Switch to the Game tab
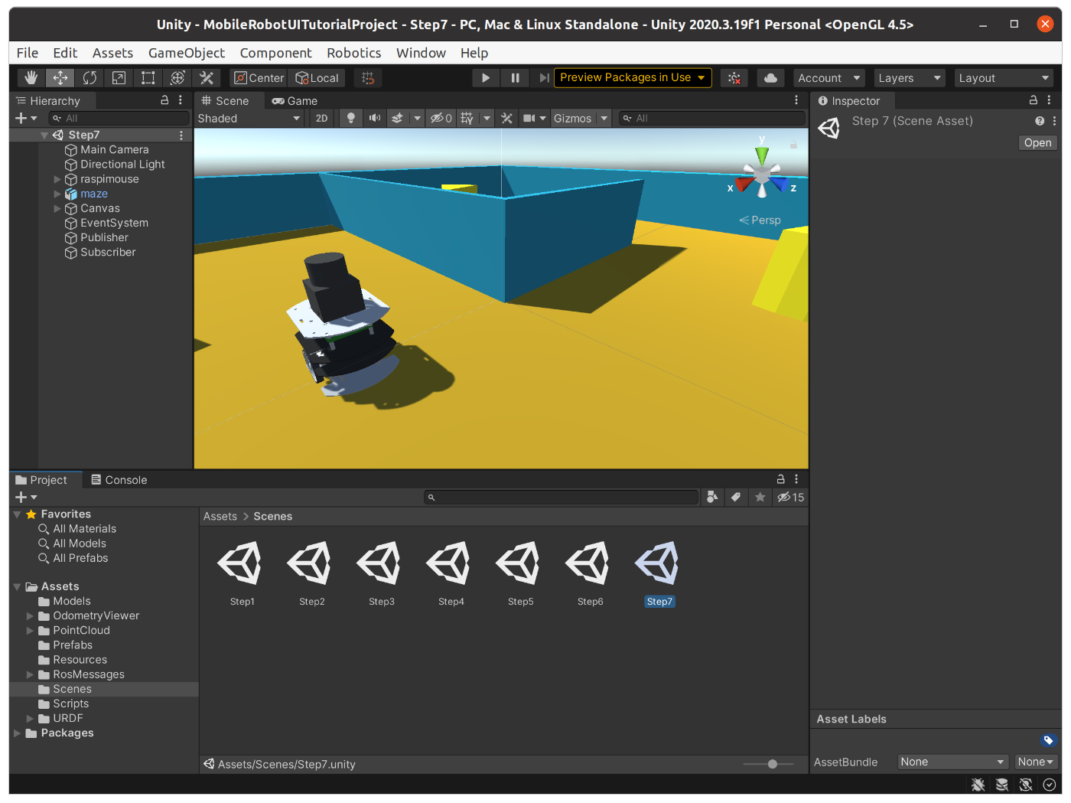This screenshot has width=1071, height=803. (295, 101)
